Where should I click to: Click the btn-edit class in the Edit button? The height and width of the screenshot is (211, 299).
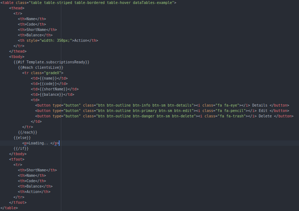tap(183, 111)
